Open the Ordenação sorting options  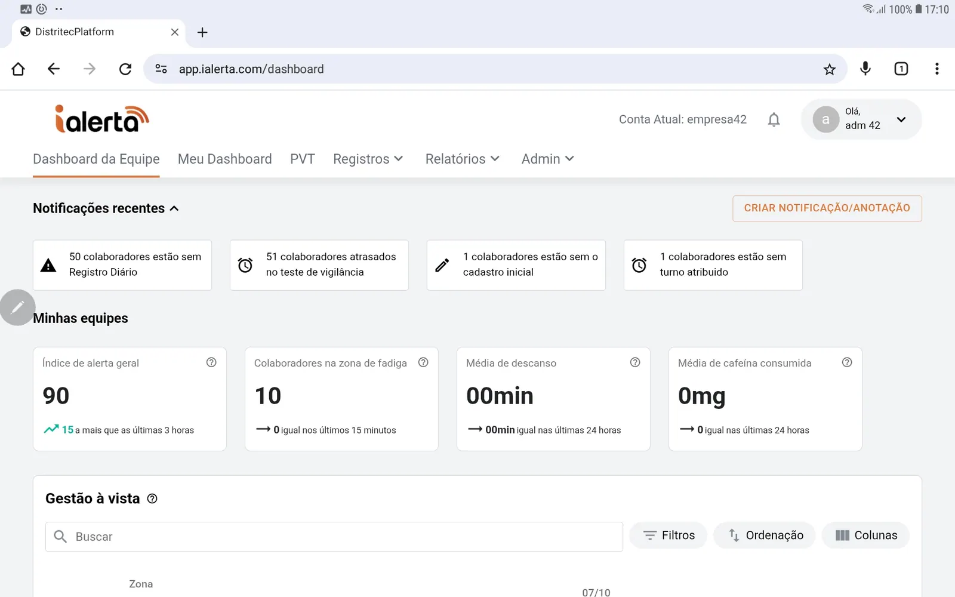[765, 536]
